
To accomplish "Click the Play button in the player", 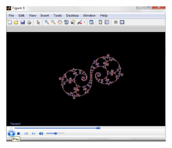I will 11,133.
